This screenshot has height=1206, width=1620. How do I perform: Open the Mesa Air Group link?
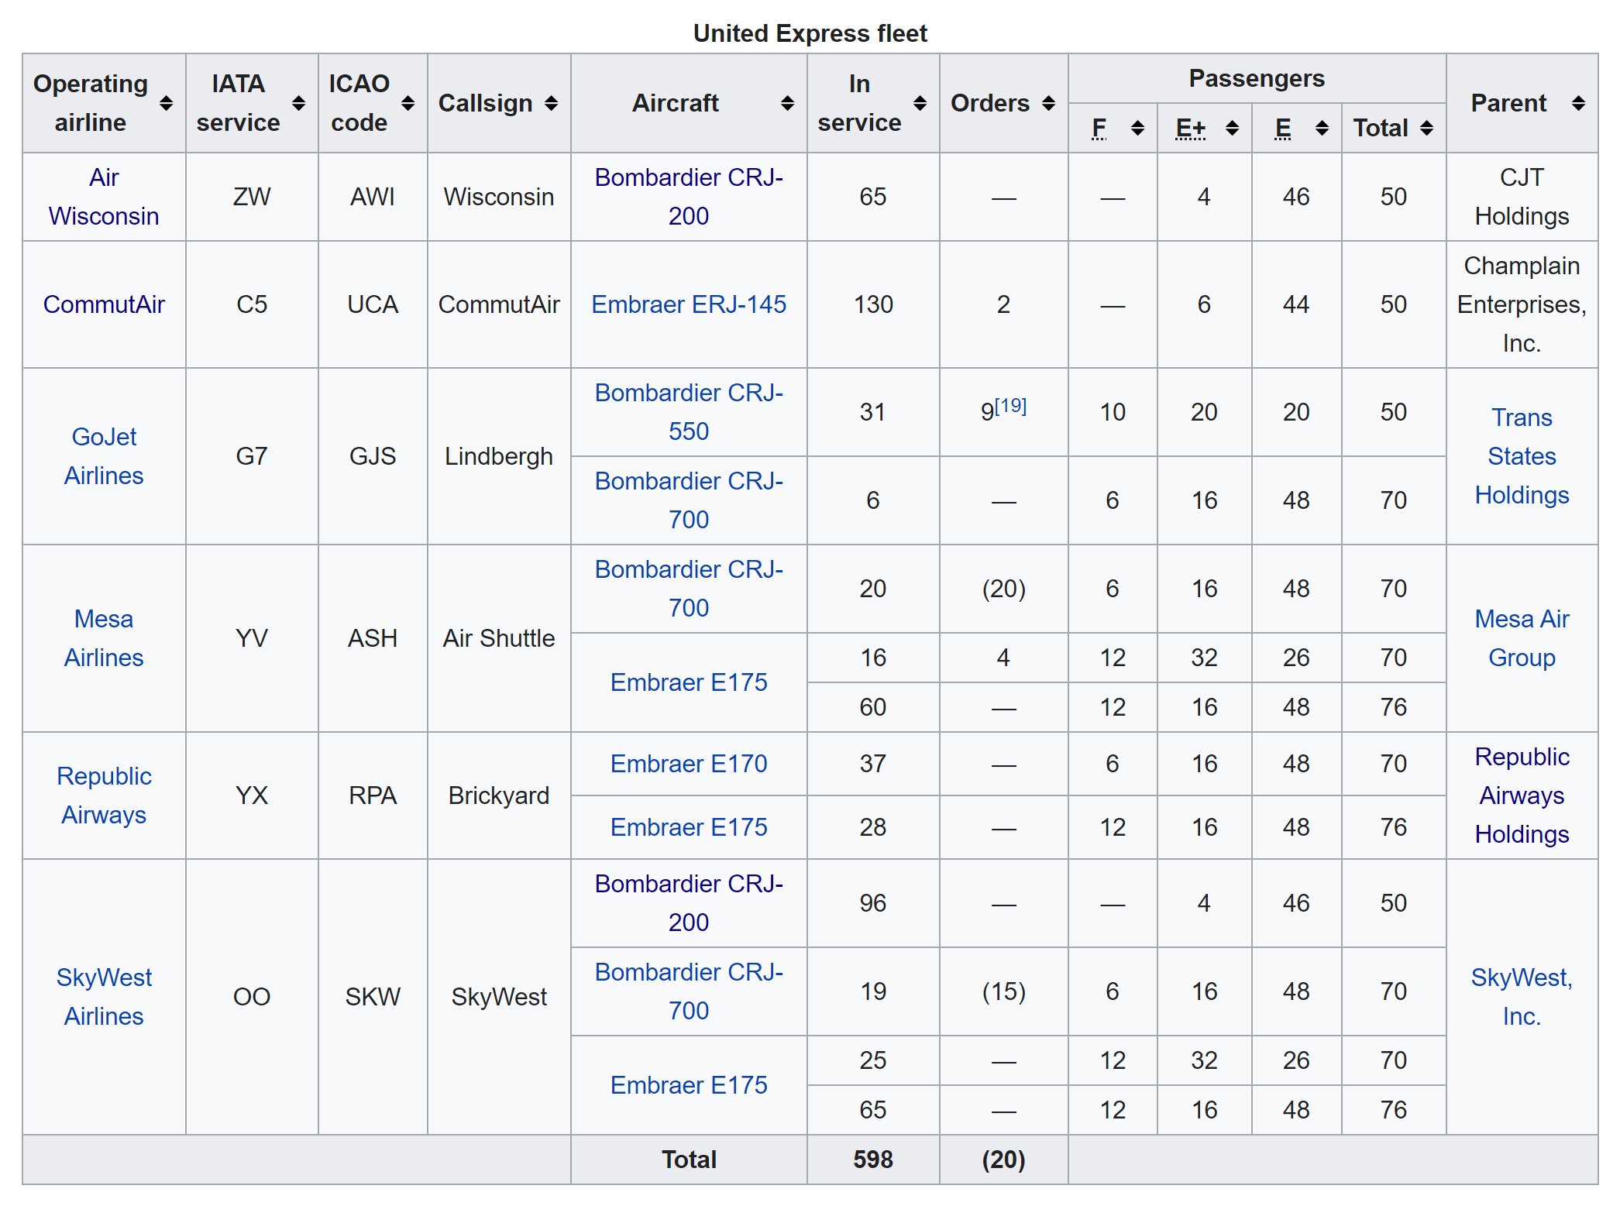pyautogui.click(x=1522, y=638)
